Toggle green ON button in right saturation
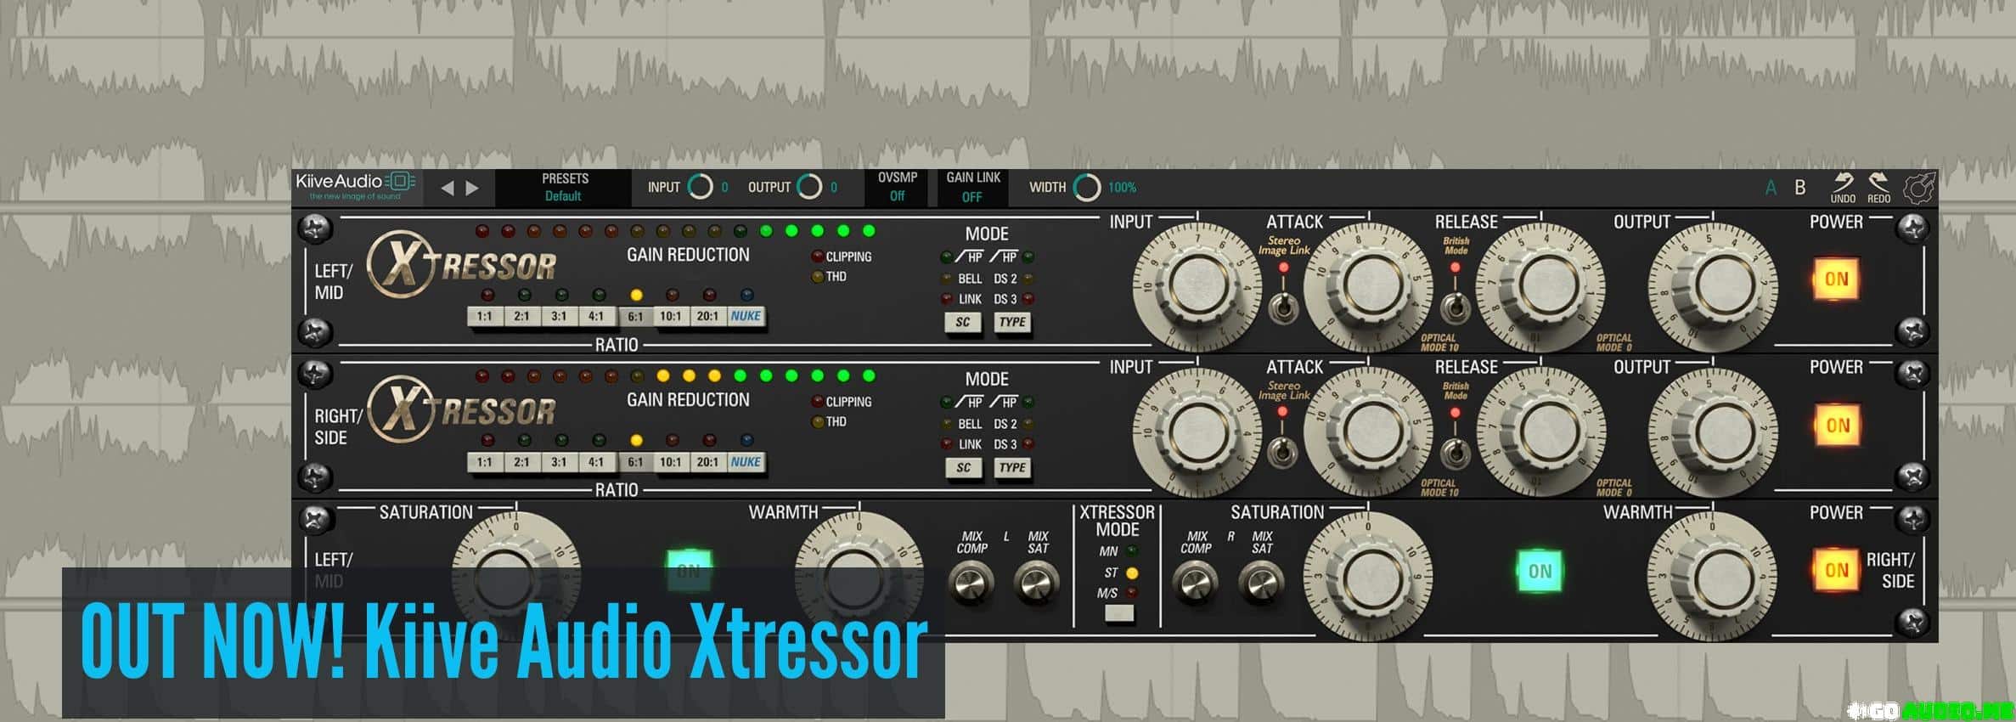This screenshot has height=722, width=2016. (1540, 572)
